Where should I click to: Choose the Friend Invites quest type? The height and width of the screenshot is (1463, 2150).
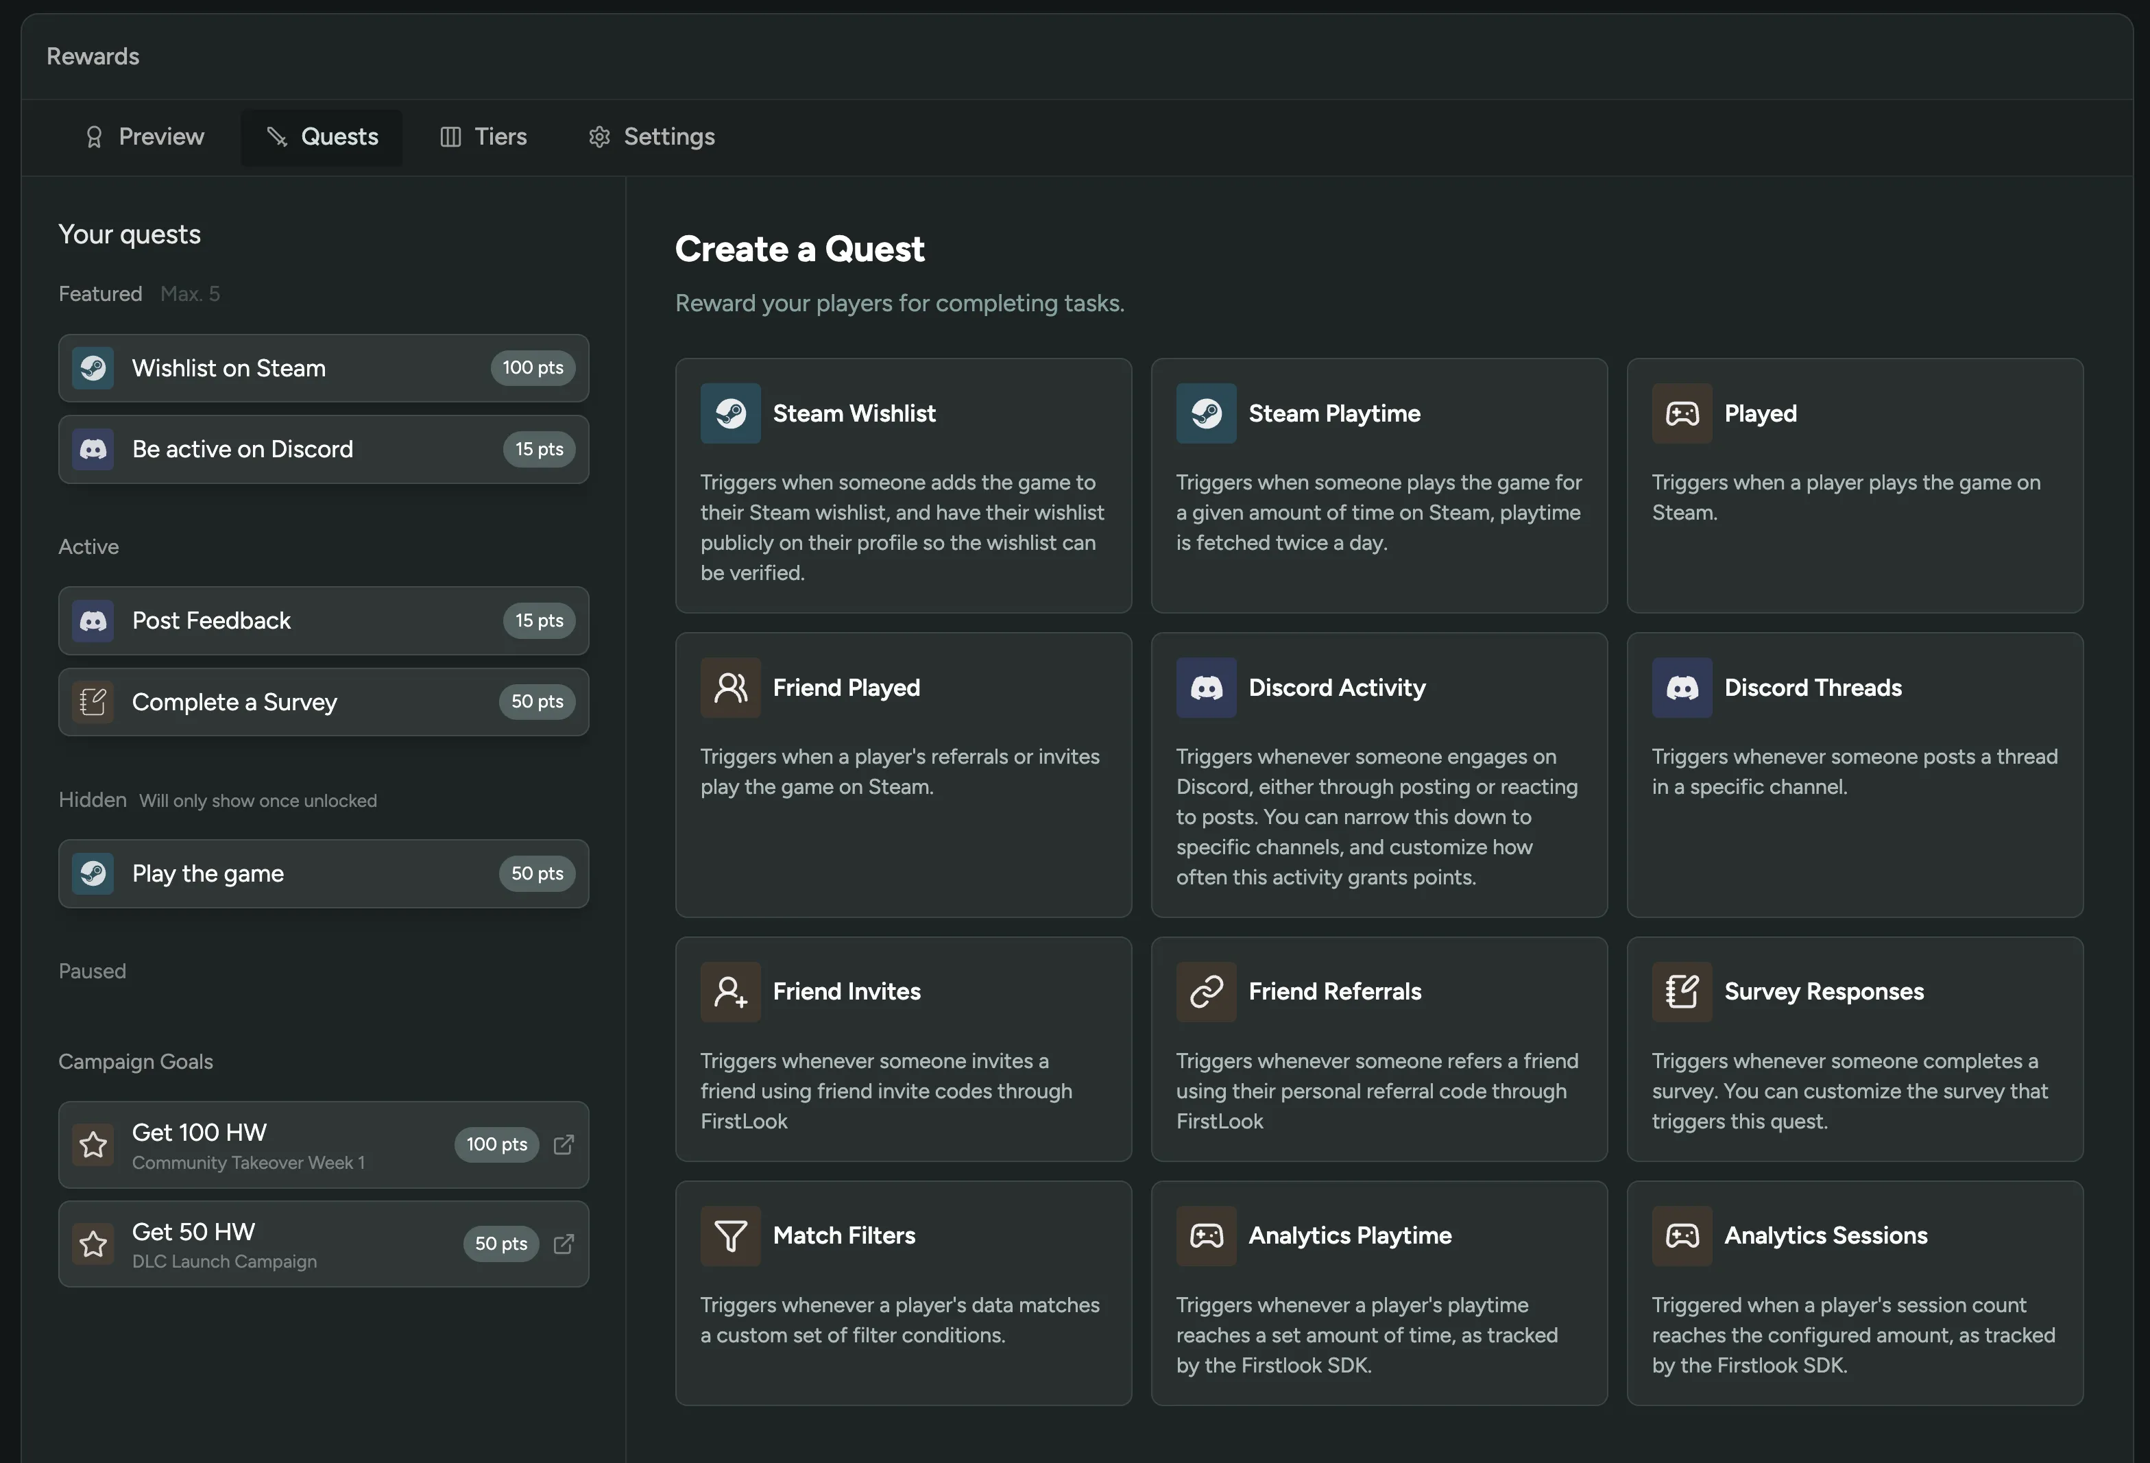[904, 1050]
